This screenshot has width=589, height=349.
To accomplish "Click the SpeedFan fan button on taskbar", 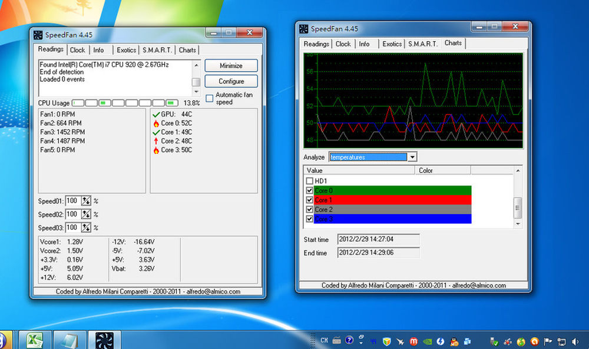I will (x=104, y=340).
